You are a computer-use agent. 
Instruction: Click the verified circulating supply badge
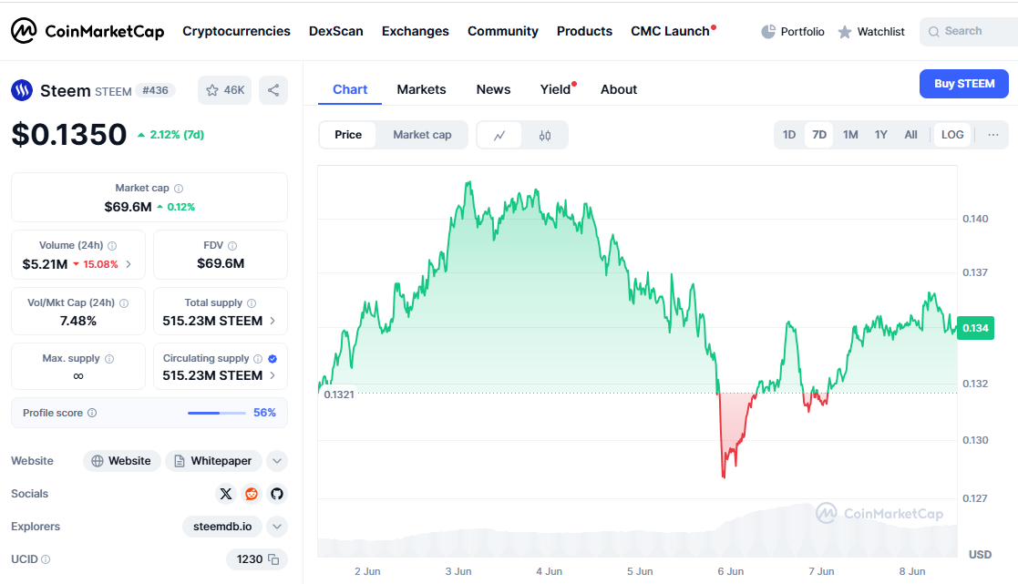pyautogui.click(x=272, y=359)
